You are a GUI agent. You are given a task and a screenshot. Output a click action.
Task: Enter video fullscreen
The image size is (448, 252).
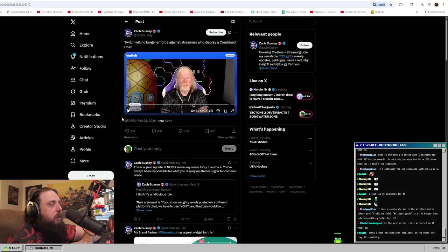point(232,111)
